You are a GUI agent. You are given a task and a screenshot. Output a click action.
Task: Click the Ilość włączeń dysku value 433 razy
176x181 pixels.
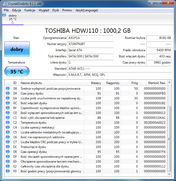coord(159,56)
